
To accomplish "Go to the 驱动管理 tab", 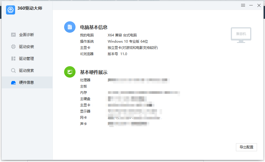I will (27, 59).
